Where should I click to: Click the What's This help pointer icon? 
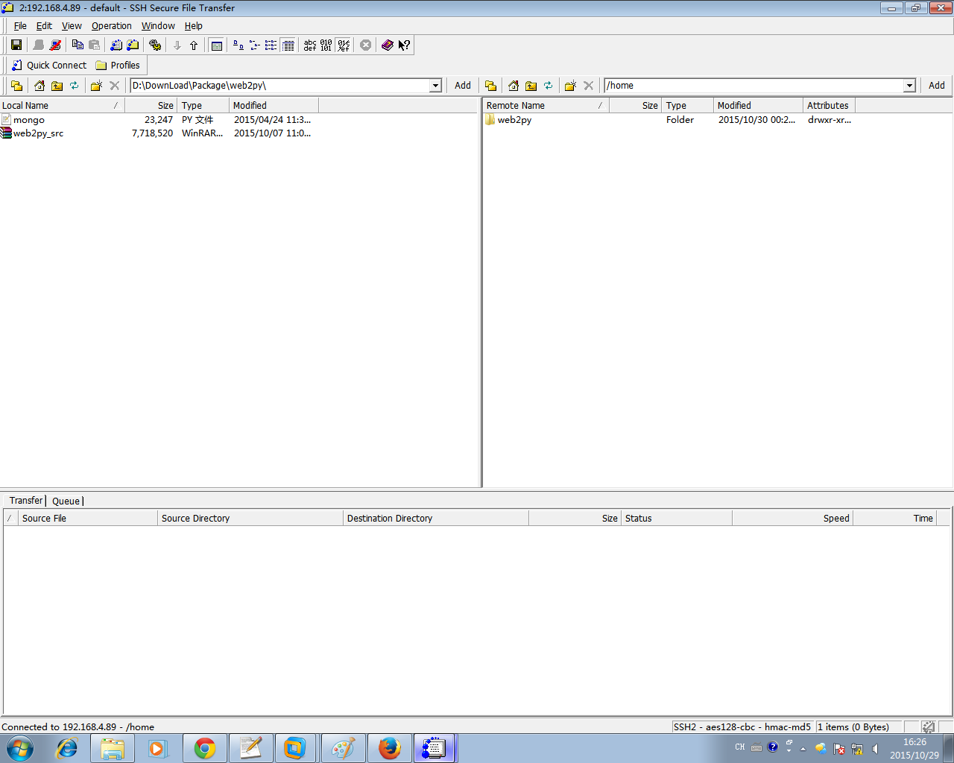tap(404, 45)
